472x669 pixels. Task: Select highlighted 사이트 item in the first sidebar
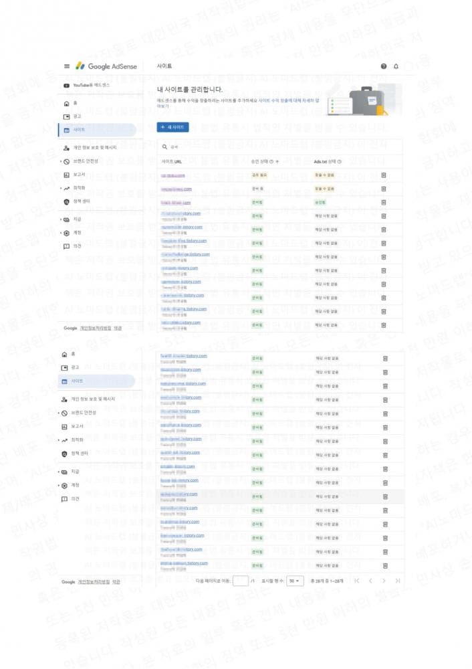click(97, 130)
